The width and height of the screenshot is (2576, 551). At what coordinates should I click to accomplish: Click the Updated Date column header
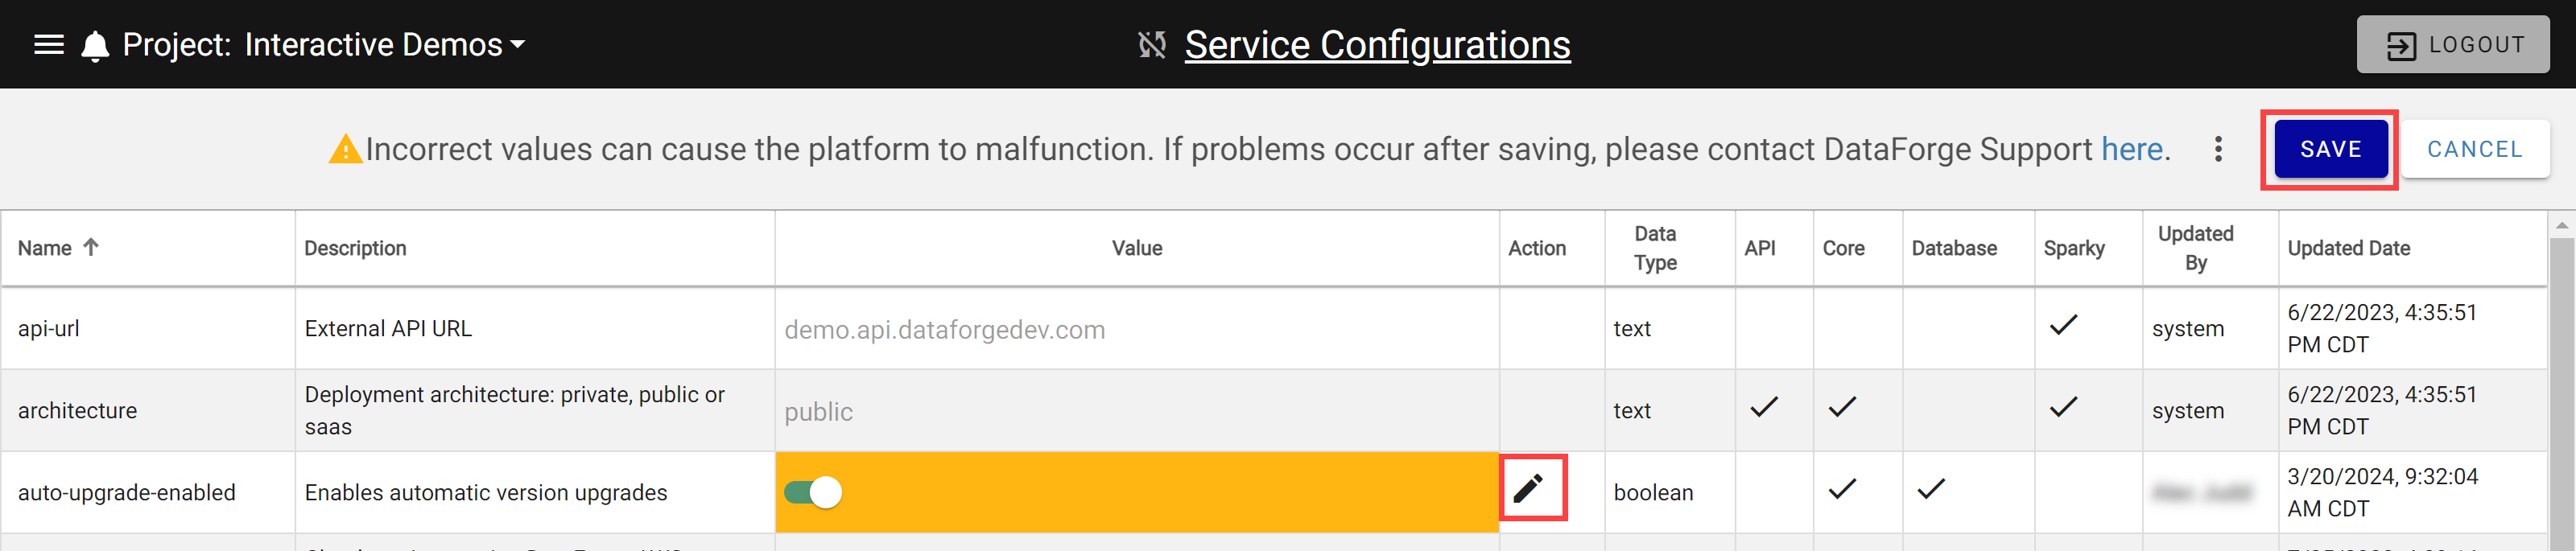tap(2348, 248)
